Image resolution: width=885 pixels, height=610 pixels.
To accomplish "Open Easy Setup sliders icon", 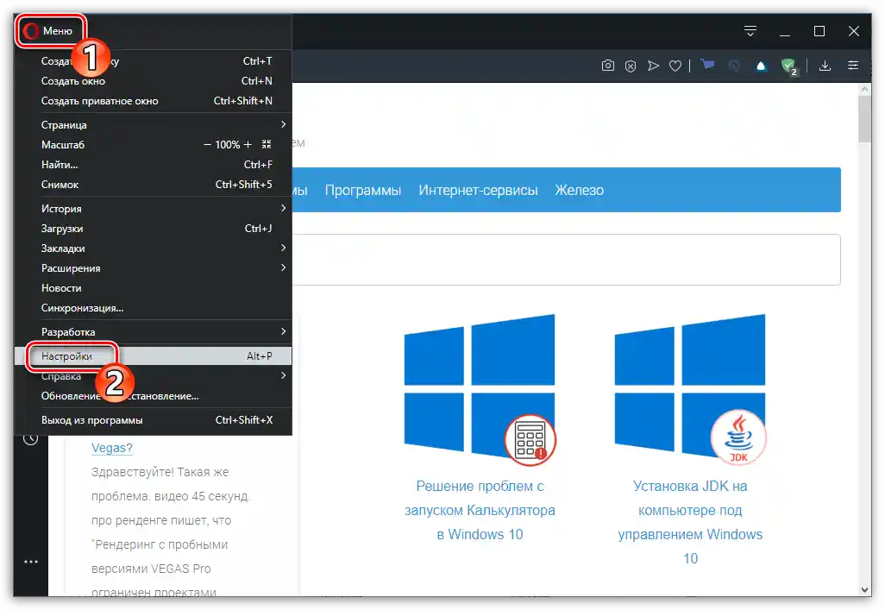I will pyautogui.click(x=853, y=66).
